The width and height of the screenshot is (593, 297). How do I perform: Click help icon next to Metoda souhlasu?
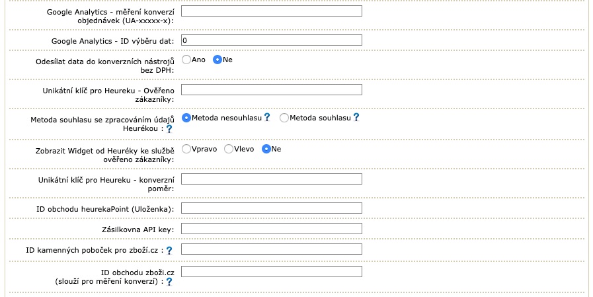(356, 117)
